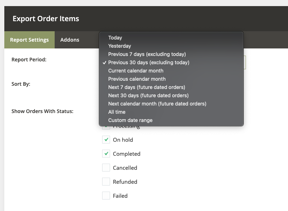Click the Report Period dropdown field edge
This screenshot has height=211, width=288.
point(245,62)
